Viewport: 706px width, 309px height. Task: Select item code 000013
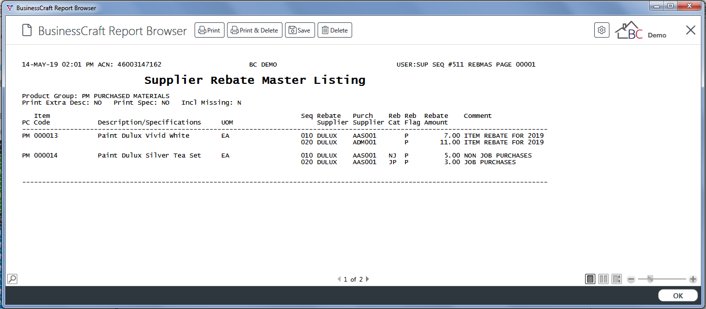tap(46, 136)
